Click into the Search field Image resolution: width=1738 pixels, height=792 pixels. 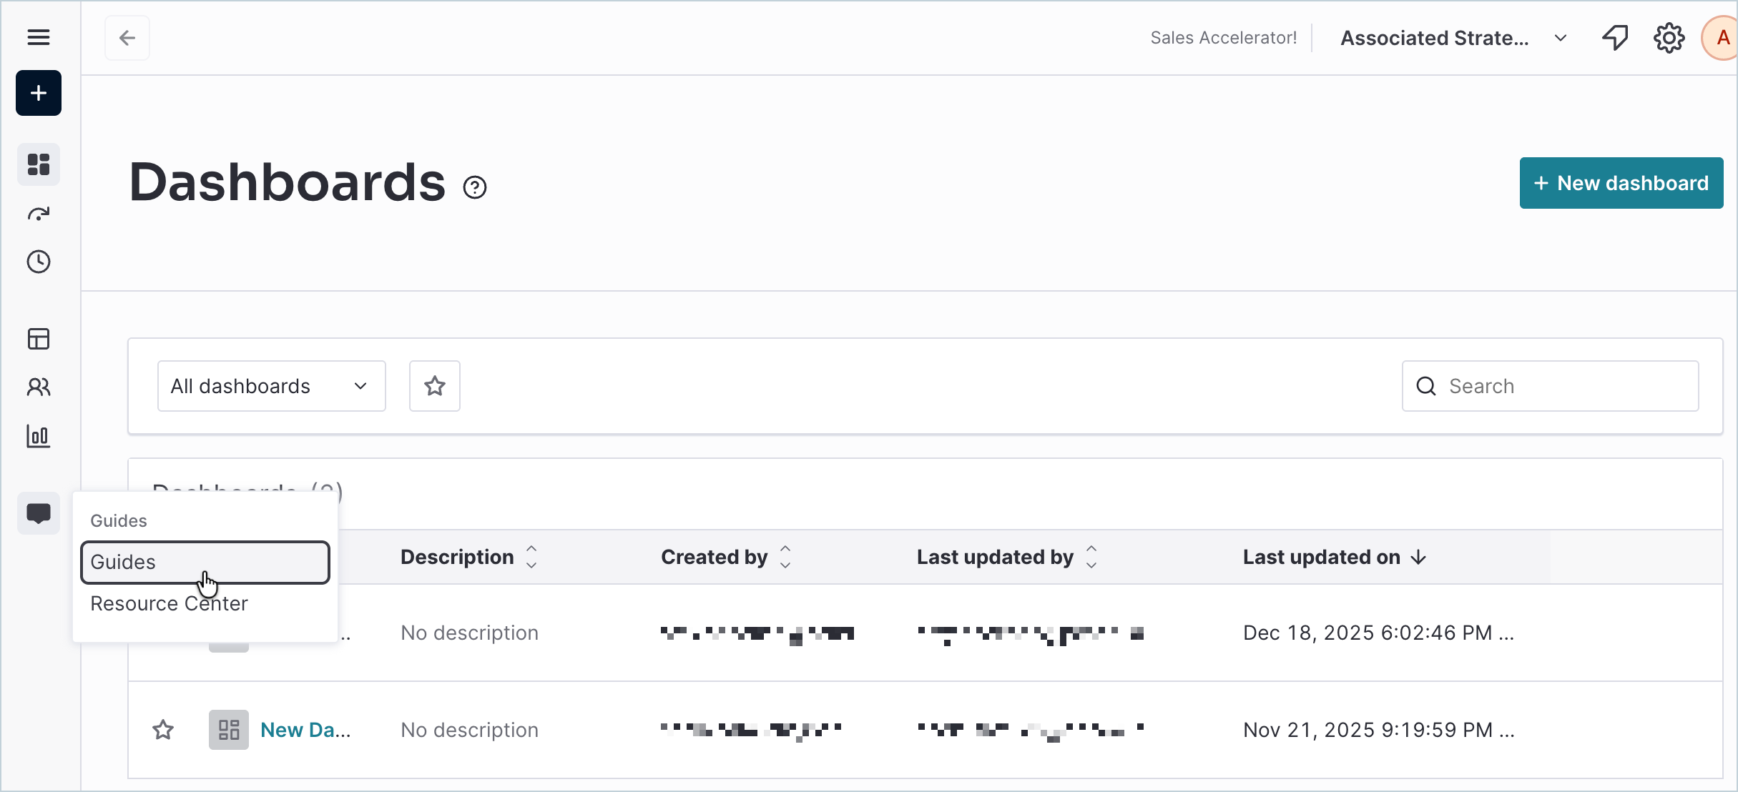[1551, 386]
